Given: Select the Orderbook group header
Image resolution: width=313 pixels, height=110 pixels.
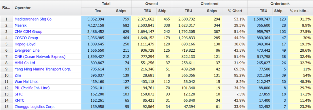Looking at the screenshot, I should [x=280, y=4].
